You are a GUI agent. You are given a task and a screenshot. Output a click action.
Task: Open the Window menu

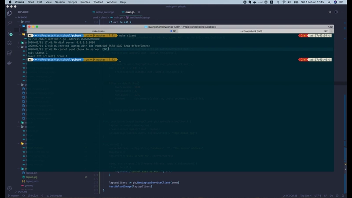[x=112, y=2]
